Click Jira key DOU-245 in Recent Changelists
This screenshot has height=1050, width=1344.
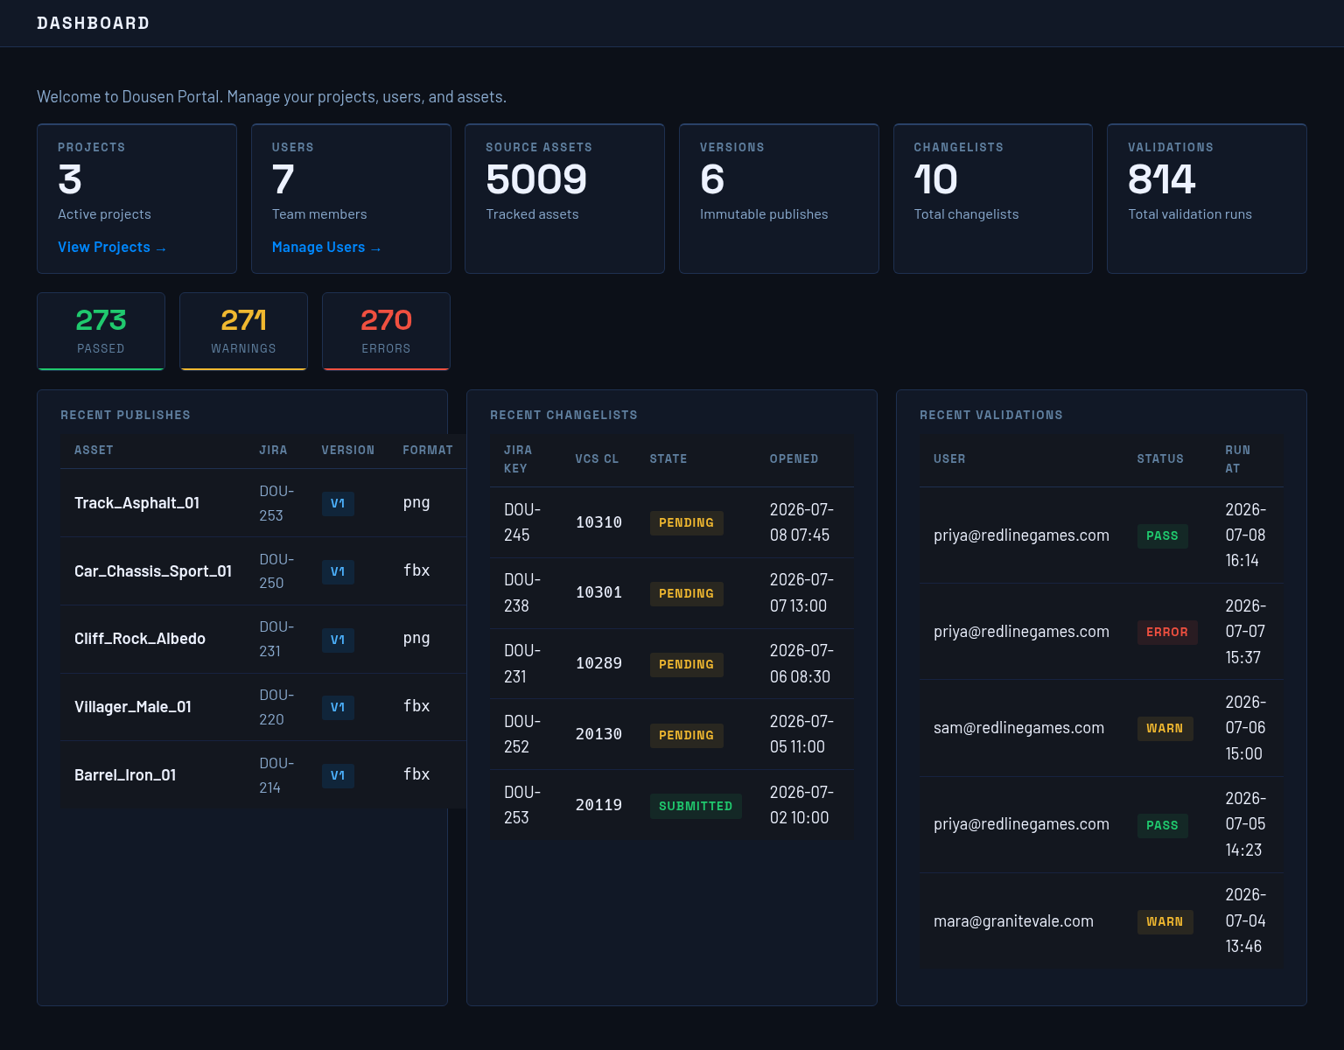tap(522, 522)
